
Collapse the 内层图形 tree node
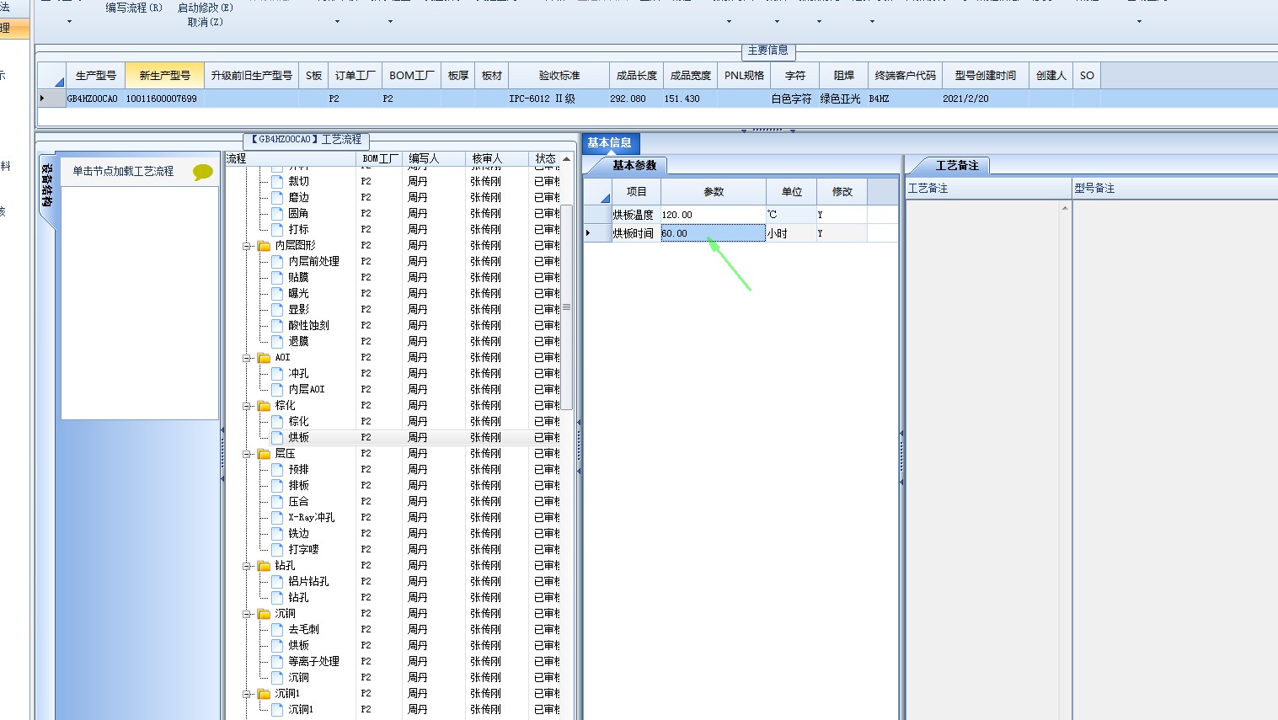click(248, 246)
